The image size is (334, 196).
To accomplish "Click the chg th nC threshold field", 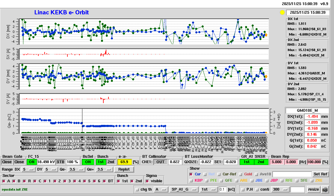I will (223, 189).
